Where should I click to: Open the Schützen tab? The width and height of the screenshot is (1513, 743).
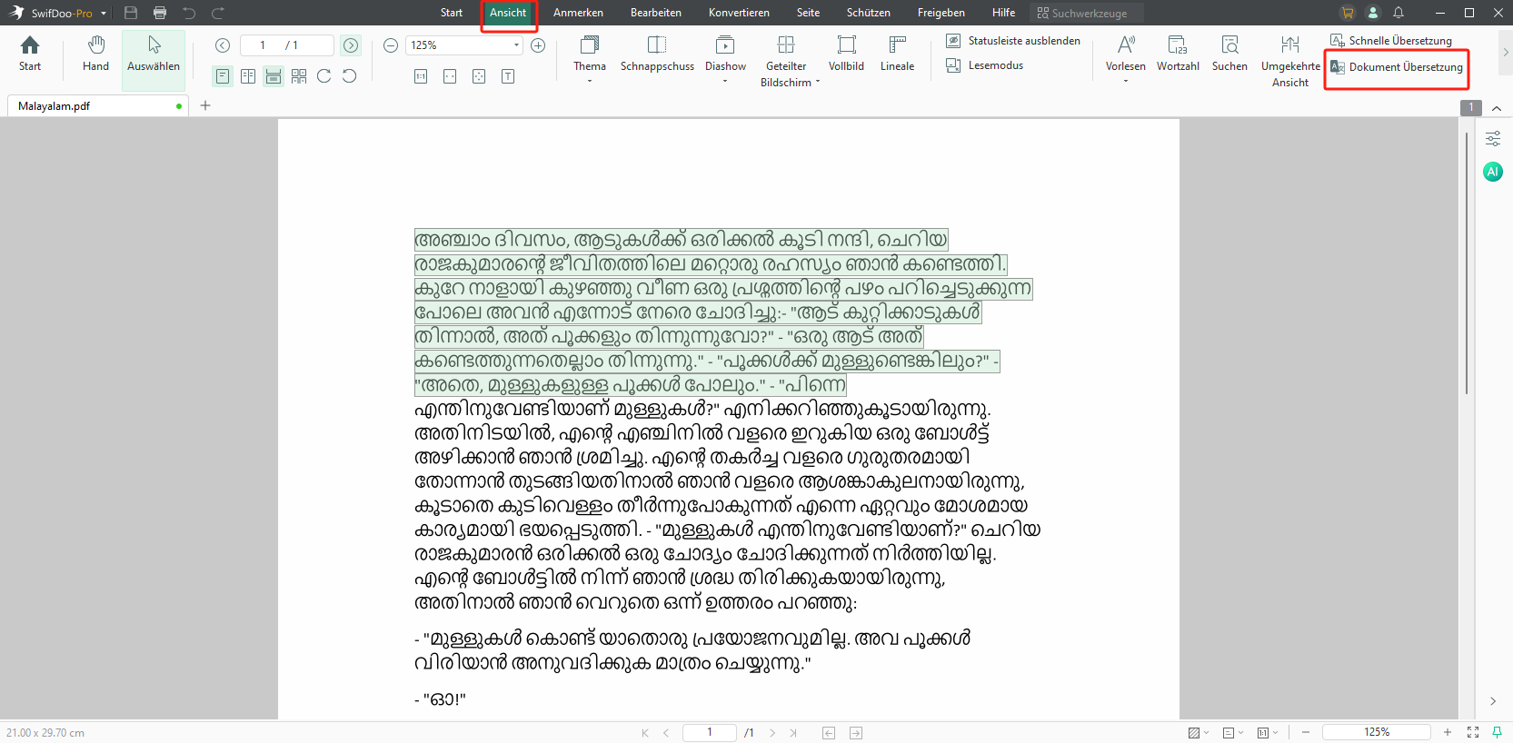(869, 13)
